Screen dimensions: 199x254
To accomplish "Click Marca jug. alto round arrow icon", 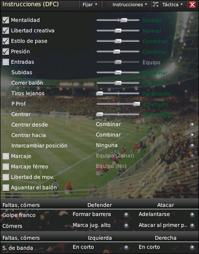I will (126, 225).
